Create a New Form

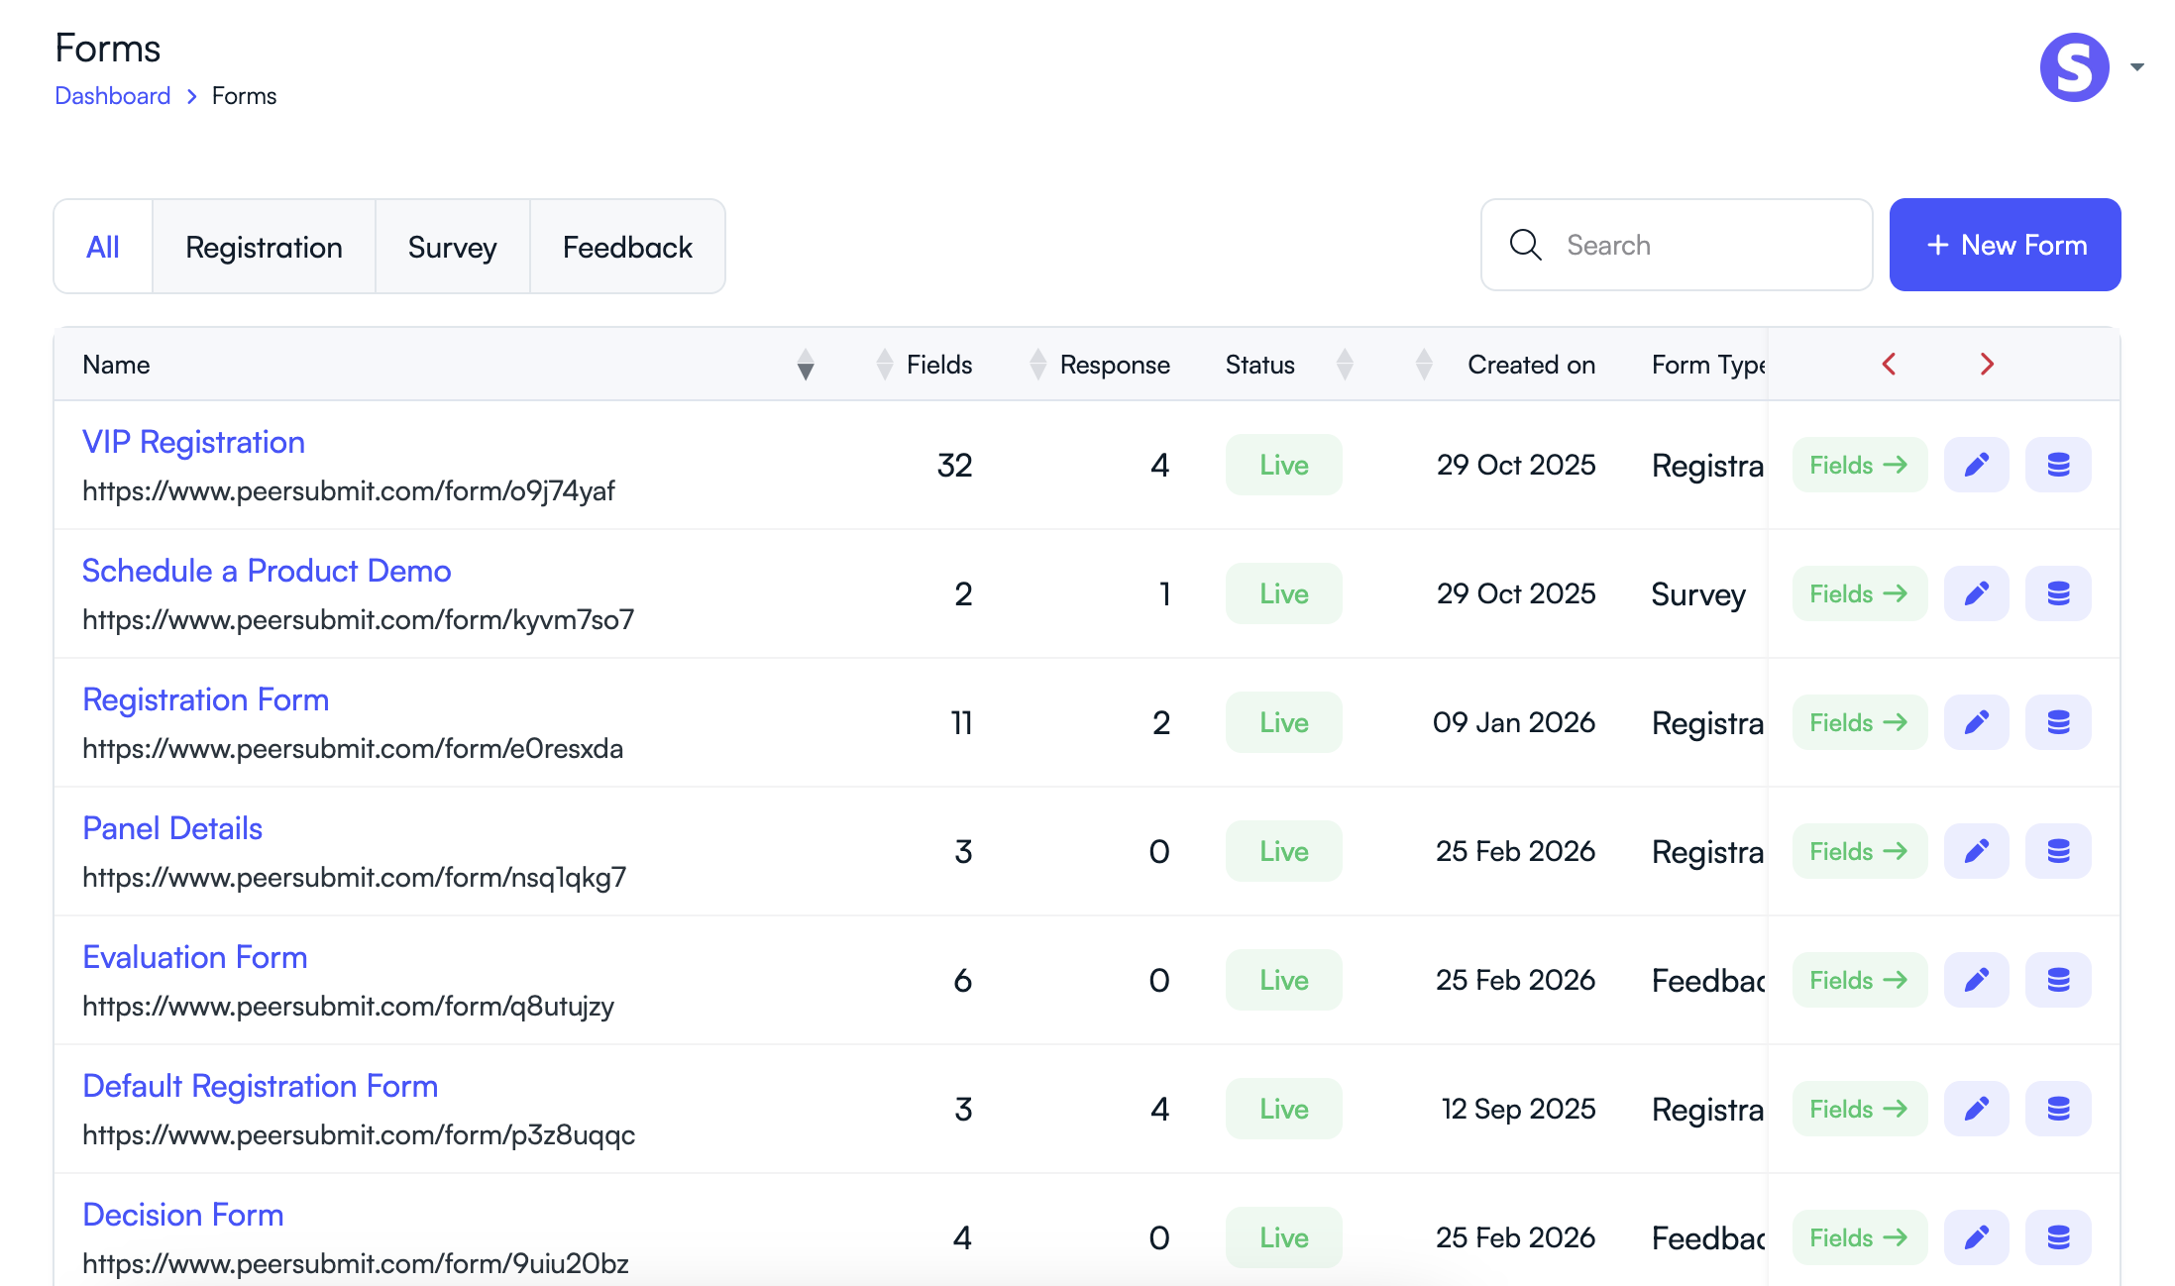[x=2005, y=245]
